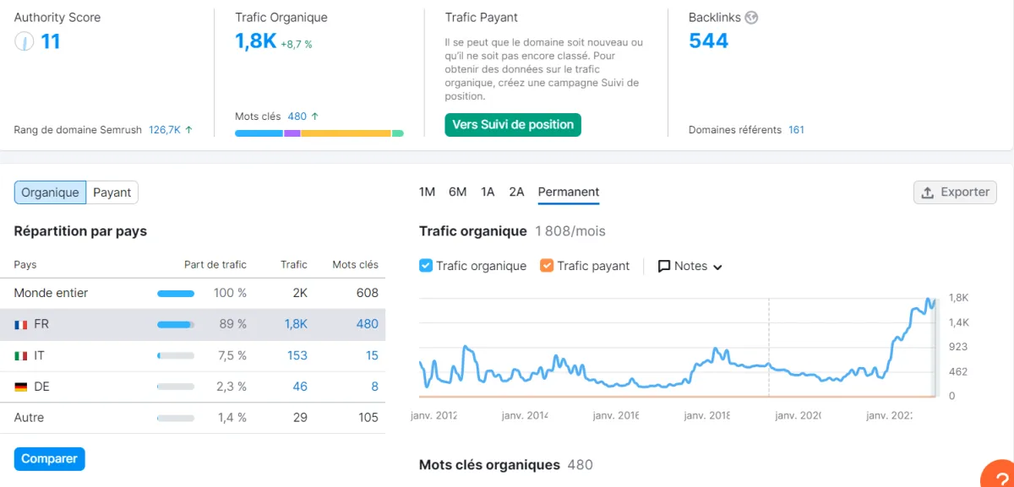This screenshot has height=487, width=1014.
Task: Click the chart peak near janv. 2022
Action: click(929, 300)
